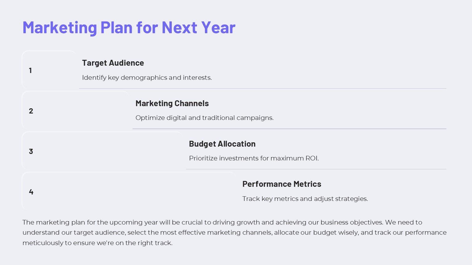Click the number 1 step label
Viewport: 472px width, 265px height.
[x=30, y=71]
